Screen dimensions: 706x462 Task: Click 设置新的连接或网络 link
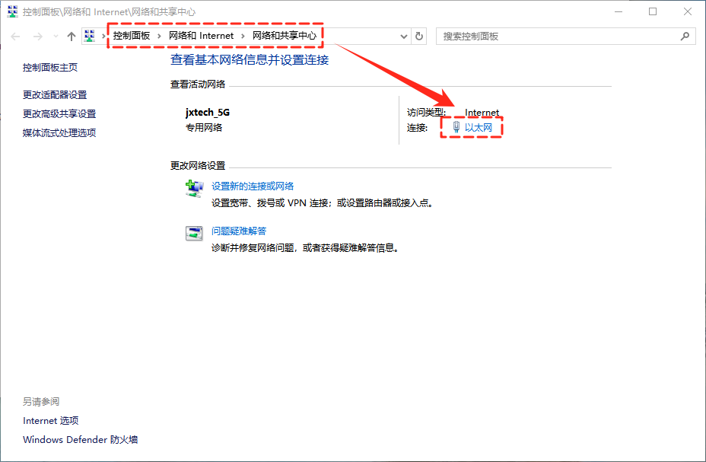pos(253,186)
